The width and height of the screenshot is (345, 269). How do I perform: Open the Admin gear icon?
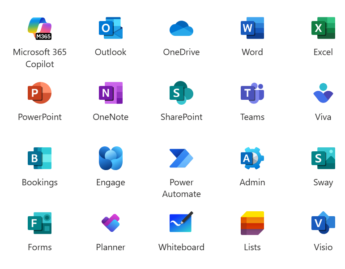pyautogui.click(x=252, y=158)
